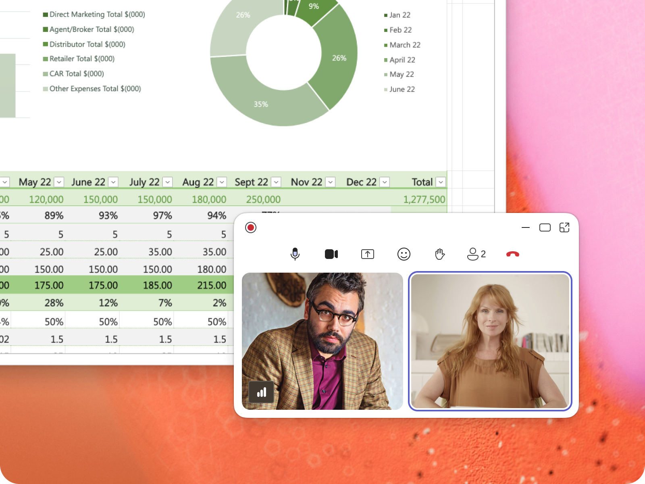
Task: Select the "25.00" cell under May 22
Action: point(52,252)
